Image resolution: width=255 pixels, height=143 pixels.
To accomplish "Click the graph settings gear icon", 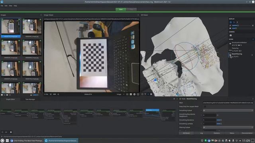I will [x=11, y=132].
